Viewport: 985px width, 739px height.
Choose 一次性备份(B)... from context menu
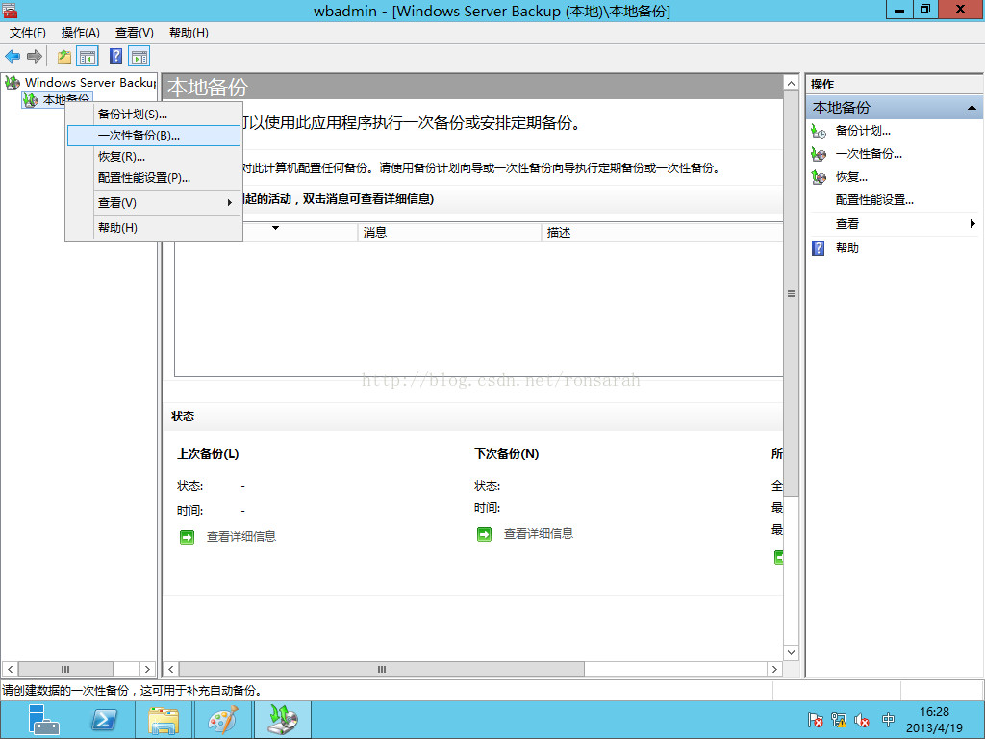click(x=154, y=136)
